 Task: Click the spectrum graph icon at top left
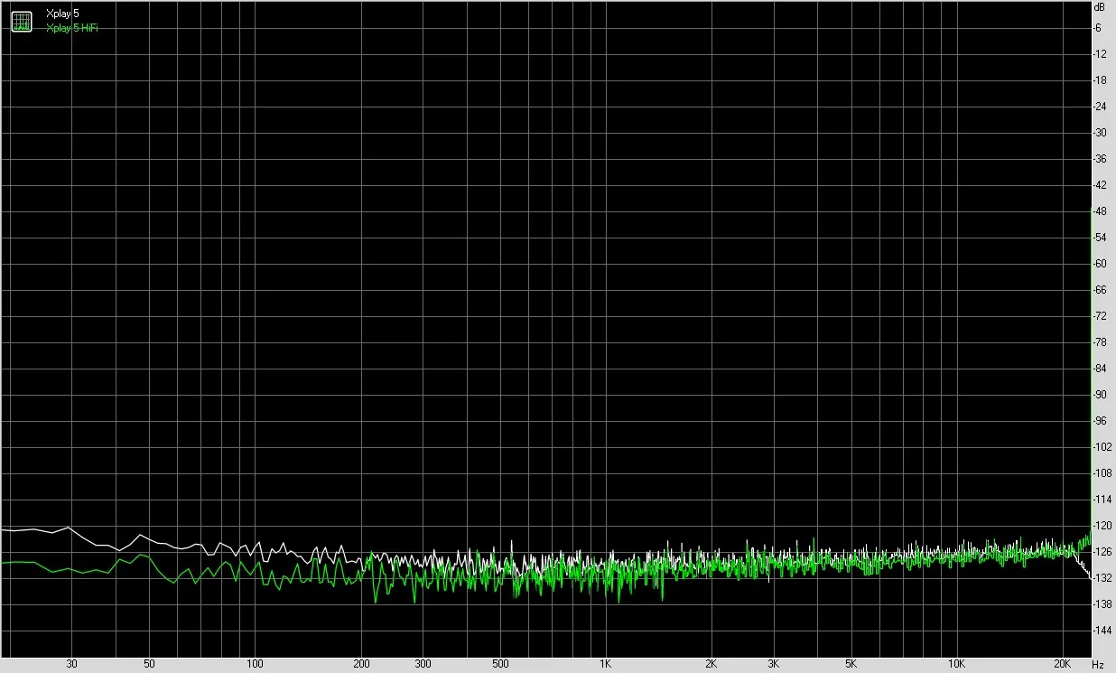21,21
